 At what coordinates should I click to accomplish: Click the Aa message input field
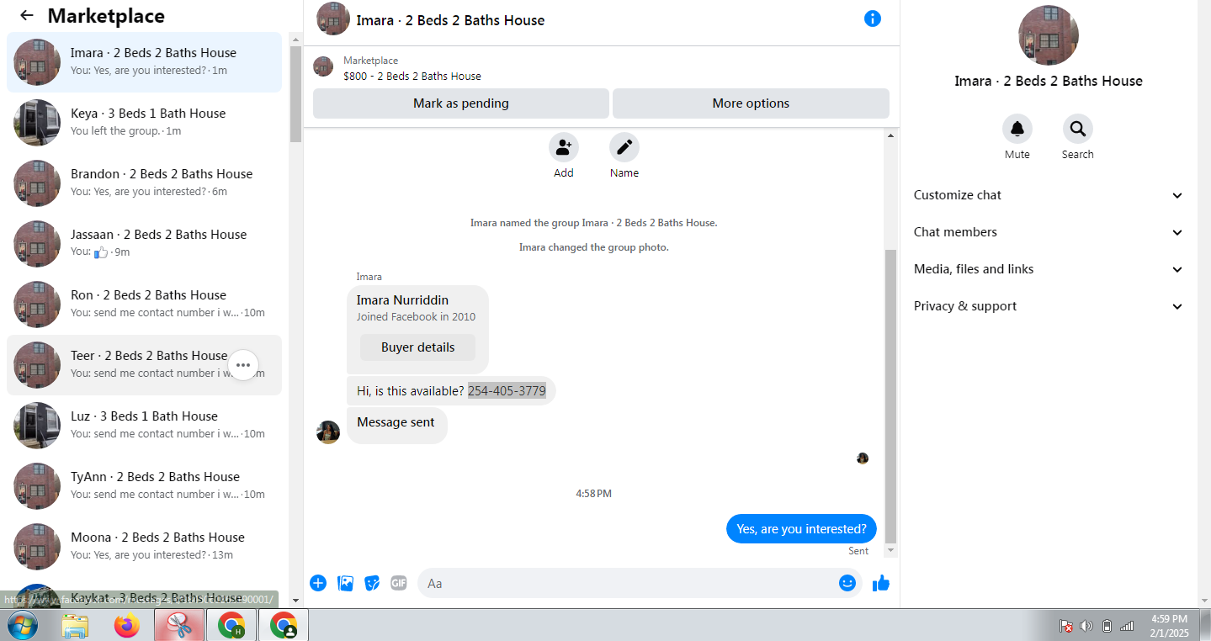(x=628, y=583)
